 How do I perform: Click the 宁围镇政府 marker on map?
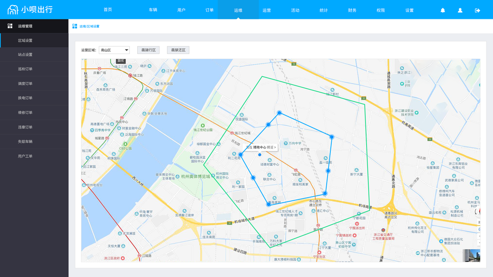click(x=355, y=235)
